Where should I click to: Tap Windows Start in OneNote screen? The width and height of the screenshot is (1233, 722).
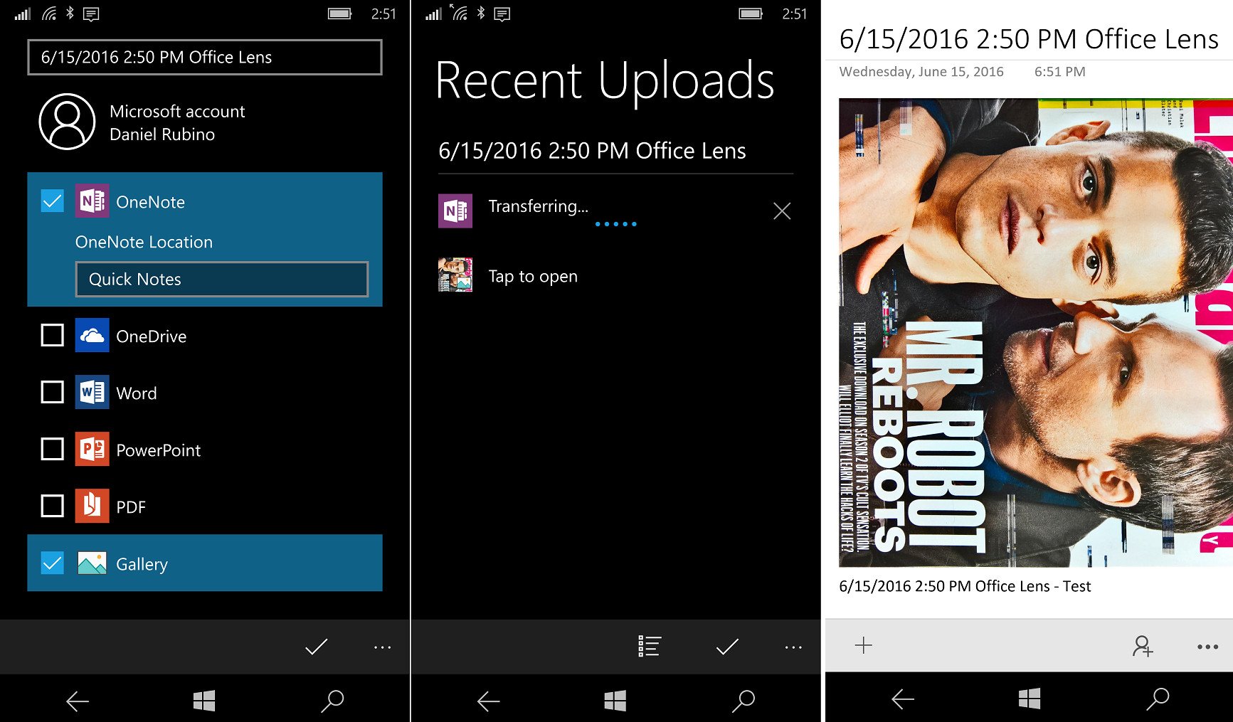point(1030,699)
